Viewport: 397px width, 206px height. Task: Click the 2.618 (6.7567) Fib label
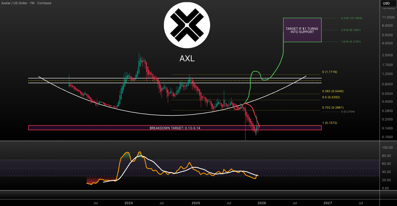pyautogui.click(x=350, y=30)
